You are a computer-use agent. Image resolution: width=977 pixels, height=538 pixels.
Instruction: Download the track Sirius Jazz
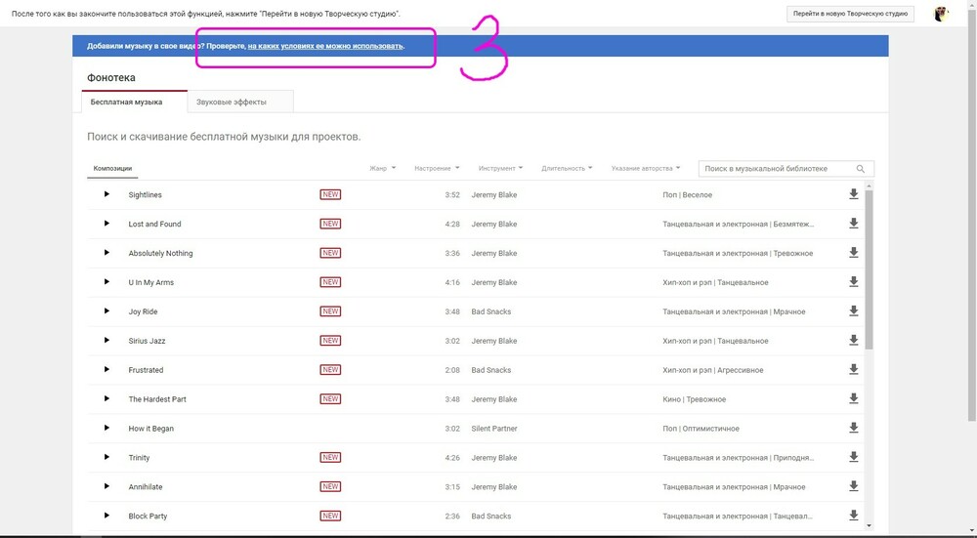coord(854,341)
